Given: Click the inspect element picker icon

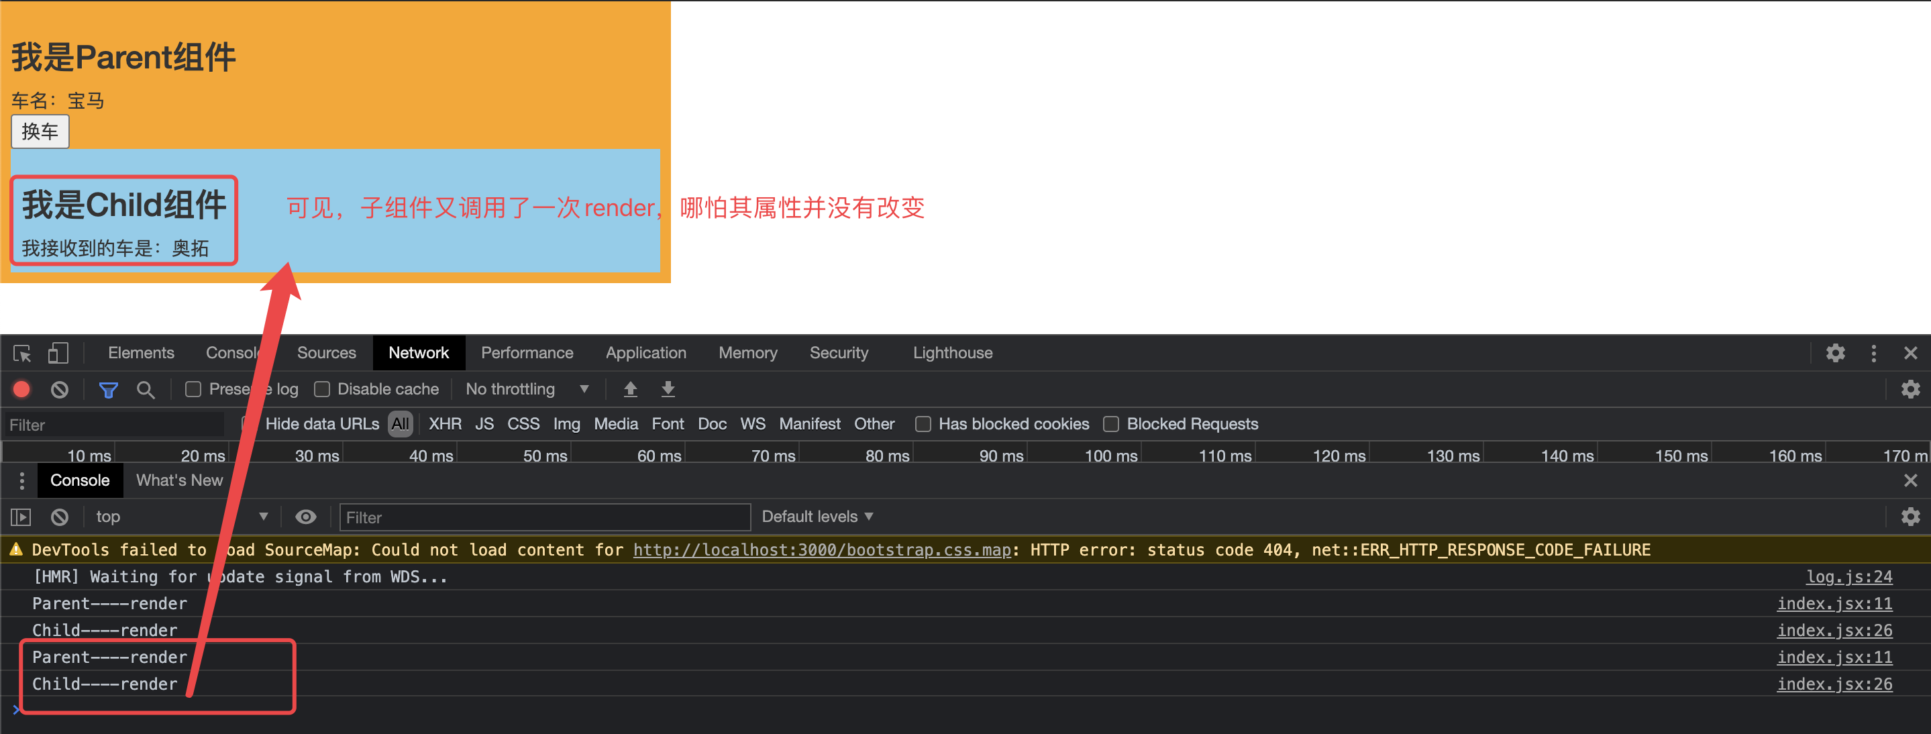Looking at the screenshot, I should [21, 353].
